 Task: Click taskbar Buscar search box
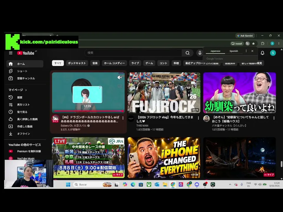pos(93,184)
